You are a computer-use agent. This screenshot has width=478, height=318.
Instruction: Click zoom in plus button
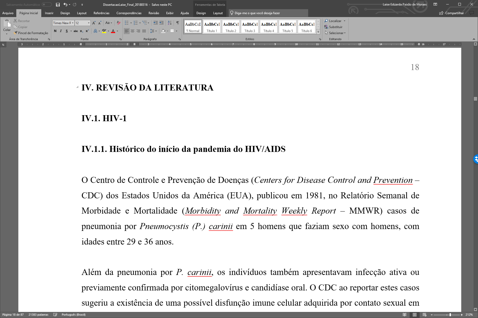(462, 315)
